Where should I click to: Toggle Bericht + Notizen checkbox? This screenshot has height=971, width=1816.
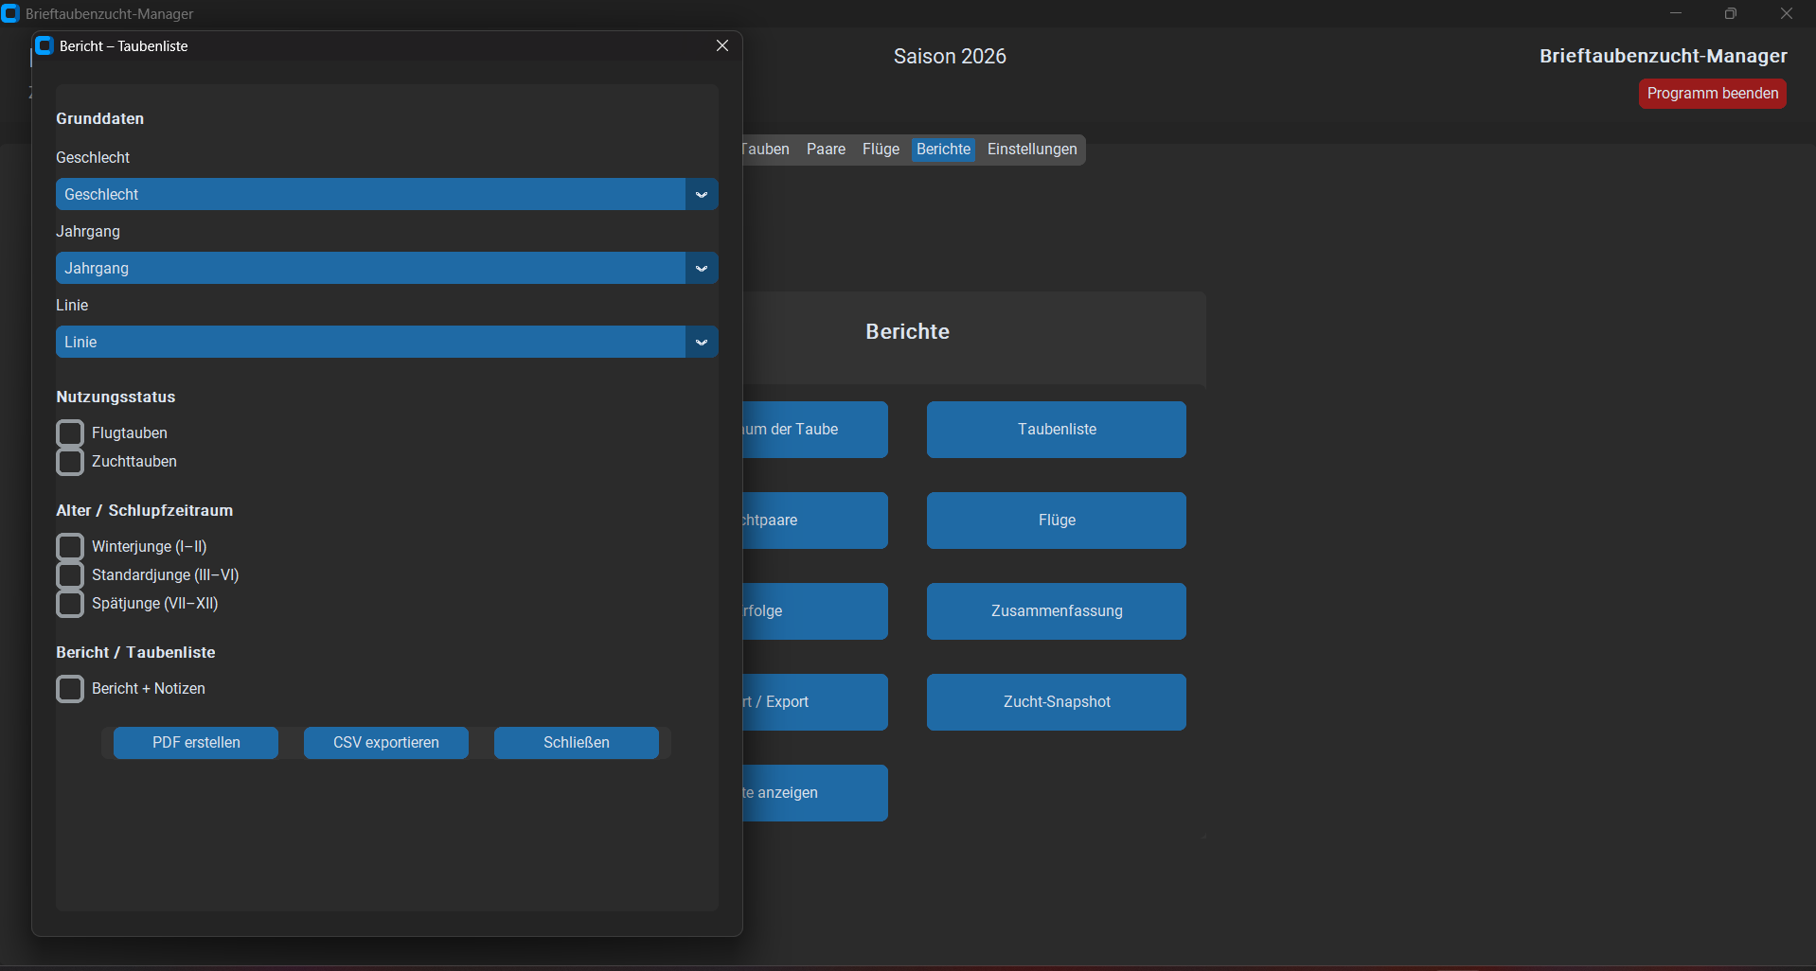pyautogui.click(x=70, y=689)
